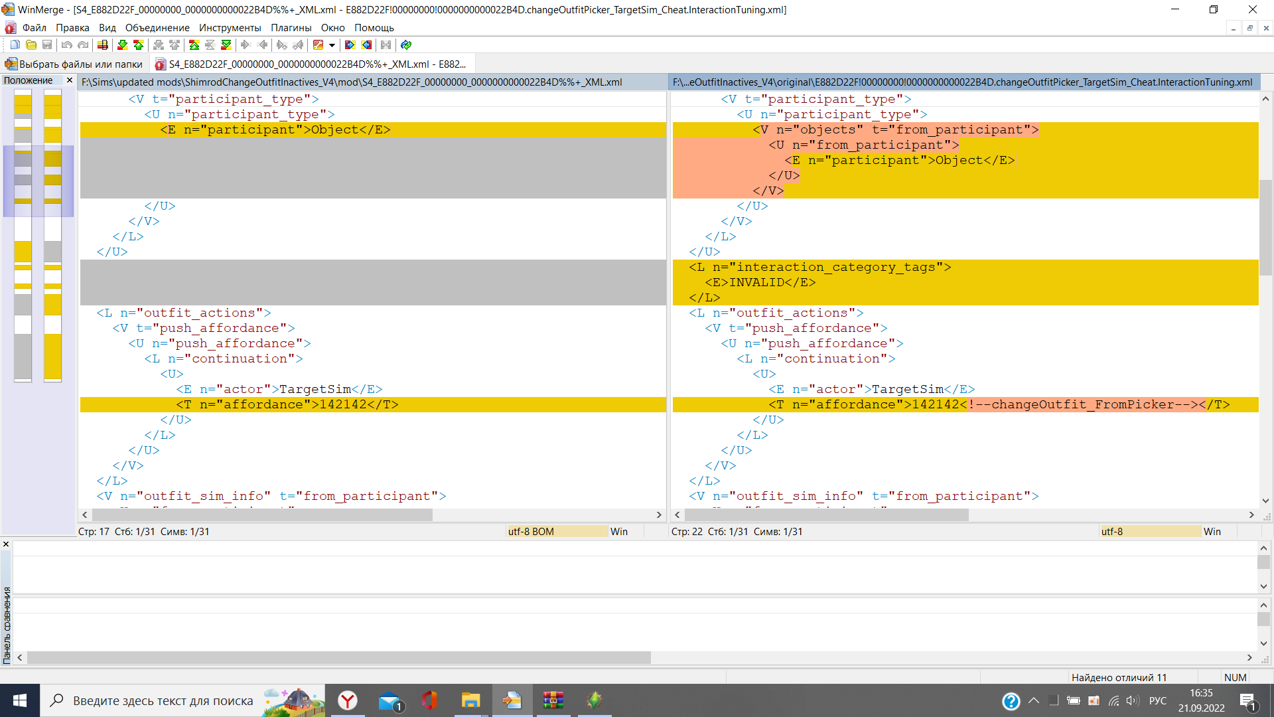The height and width of the screenshot is (717, 1274).
Task: Click the Open folder toolbar icon
Action: point(31,45)
